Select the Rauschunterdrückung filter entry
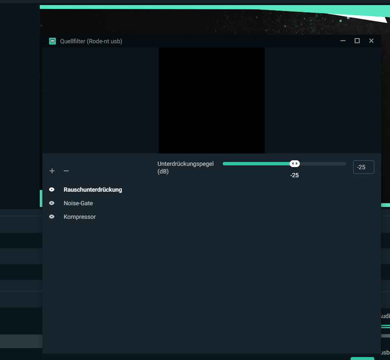The height and width of the screenshot is (360, 390). click(93, 190)
